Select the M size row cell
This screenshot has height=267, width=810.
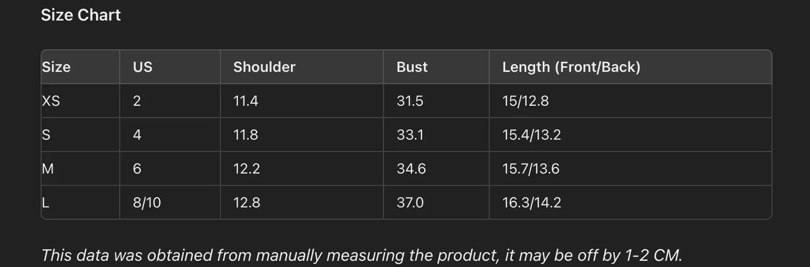[x=48, y=168]
